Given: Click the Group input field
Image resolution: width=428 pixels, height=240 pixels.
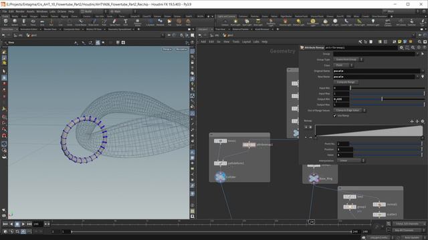Looking at the screenshot, I should [374, 53].
